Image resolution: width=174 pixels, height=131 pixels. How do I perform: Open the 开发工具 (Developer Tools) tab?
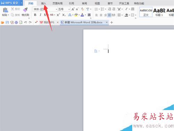[124, 3]
